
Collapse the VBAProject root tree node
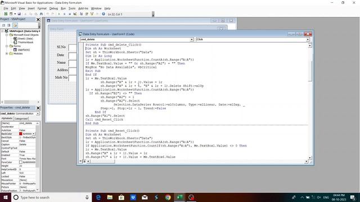2,31
